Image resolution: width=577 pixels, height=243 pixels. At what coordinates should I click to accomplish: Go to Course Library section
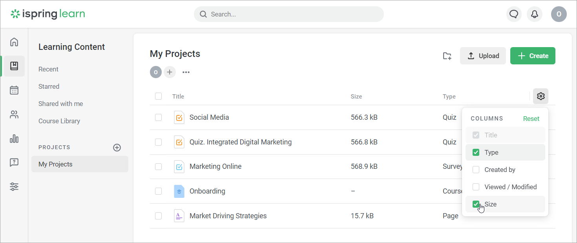(x=59, y=121)
